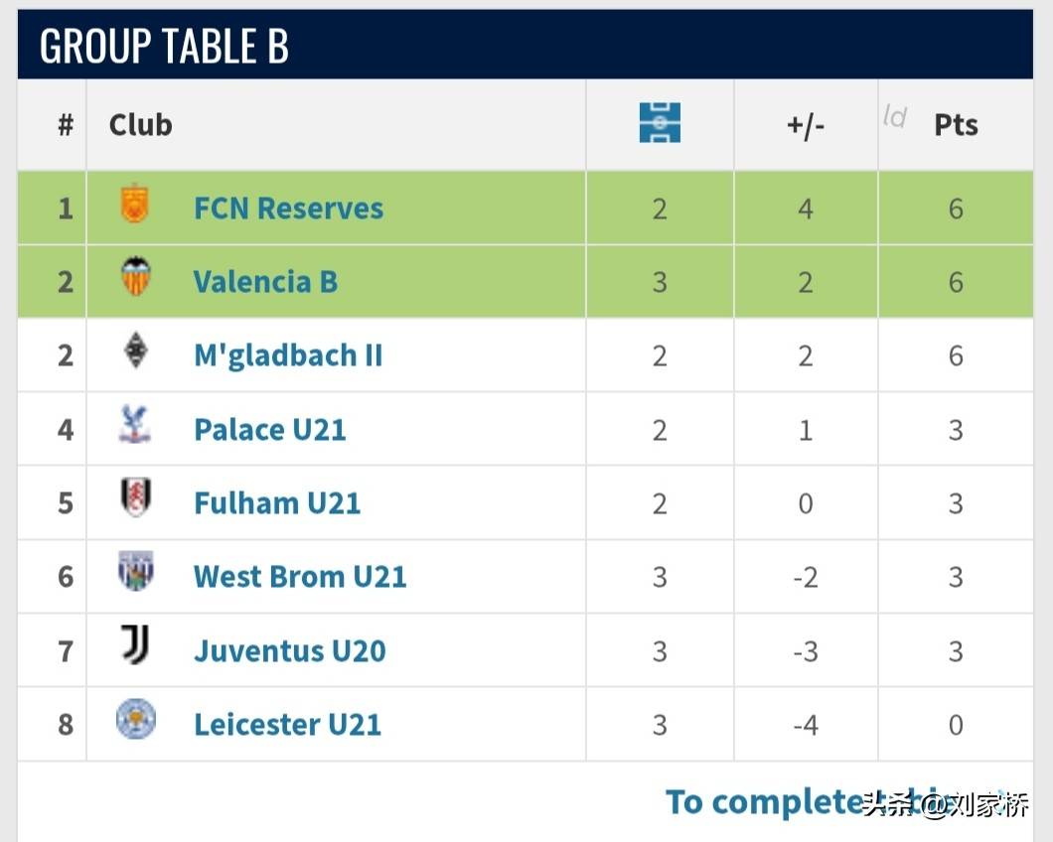Click the +/- goal difference header
Image resolution: width=1053 pixels, height=842 pixels.
pos(806,125)
